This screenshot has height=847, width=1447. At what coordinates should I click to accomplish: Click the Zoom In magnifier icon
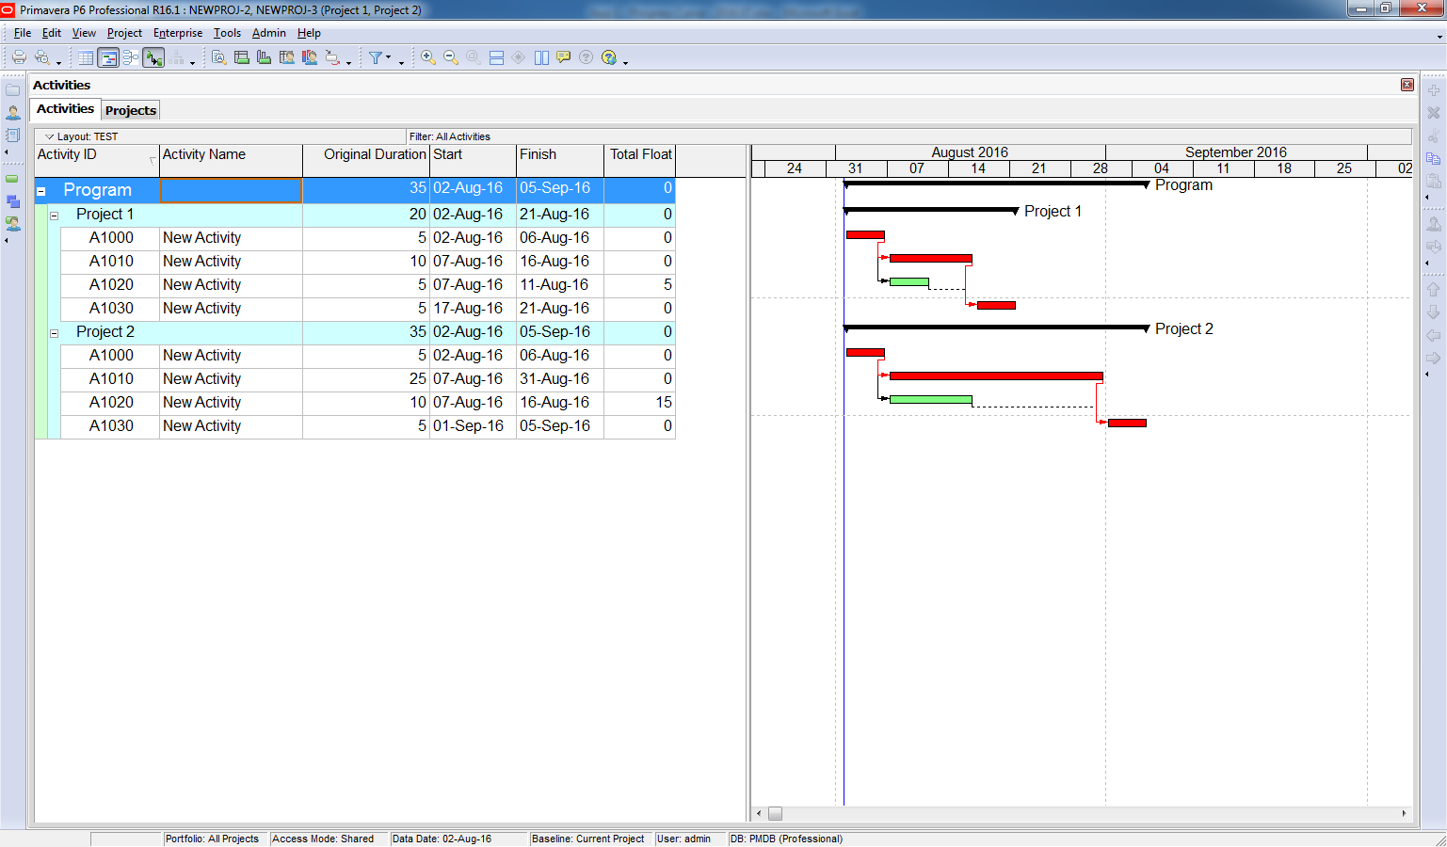(x=426, y=57)
